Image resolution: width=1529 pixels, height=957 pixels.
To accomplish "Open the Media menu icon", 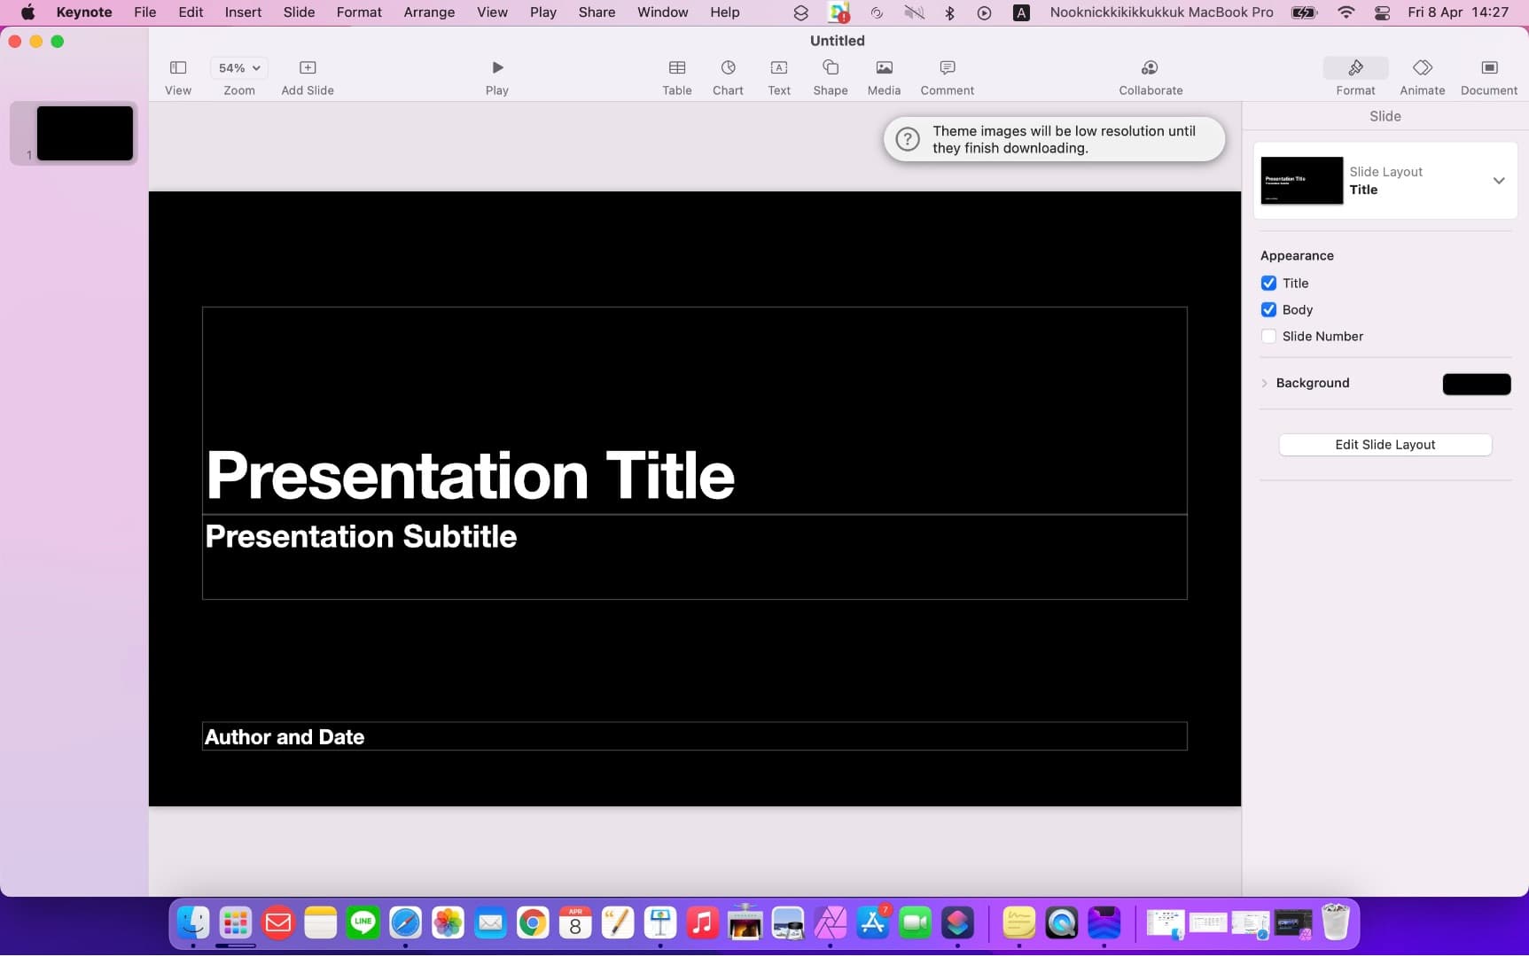I will point(884,69).
